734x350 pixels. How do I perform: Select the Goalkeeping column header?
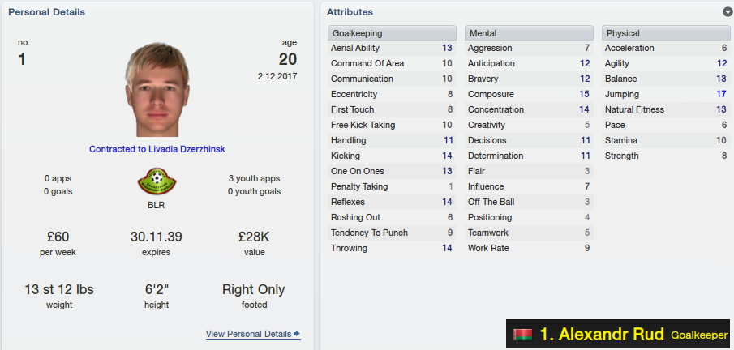click(x=392, y=33)
